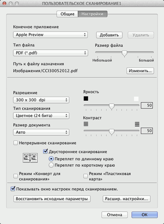
Task: Select the Настройки tab
Action: pyautogui.click(x=93, y=14)
